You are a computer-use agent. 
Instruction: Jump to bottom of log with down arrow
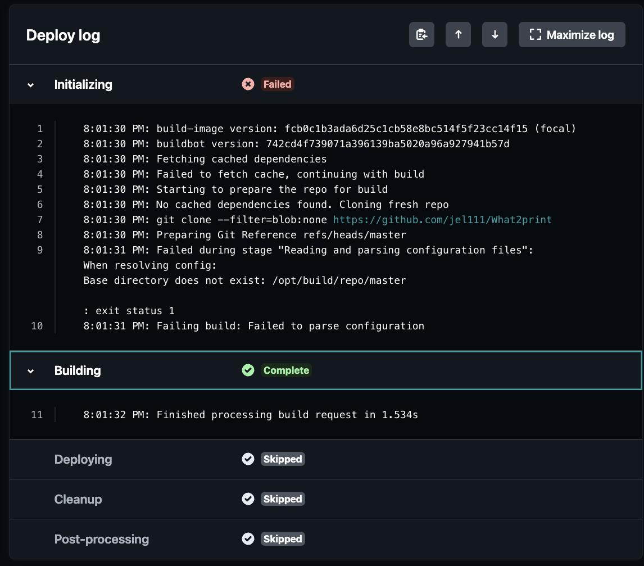coord(495,35)
